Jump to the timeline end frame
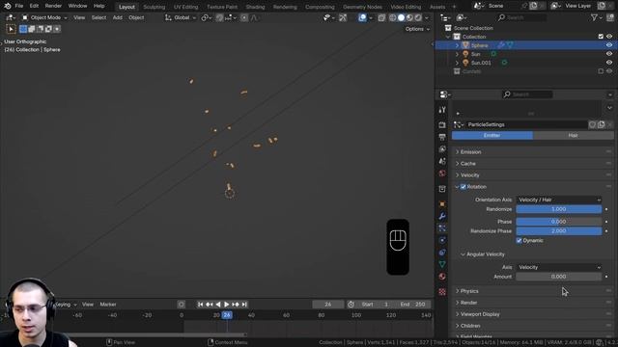The image size is (618, 347). (244, 305)
